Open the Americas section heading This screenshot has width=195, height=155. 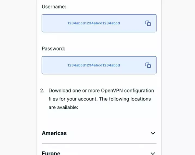tap(54, 133)
